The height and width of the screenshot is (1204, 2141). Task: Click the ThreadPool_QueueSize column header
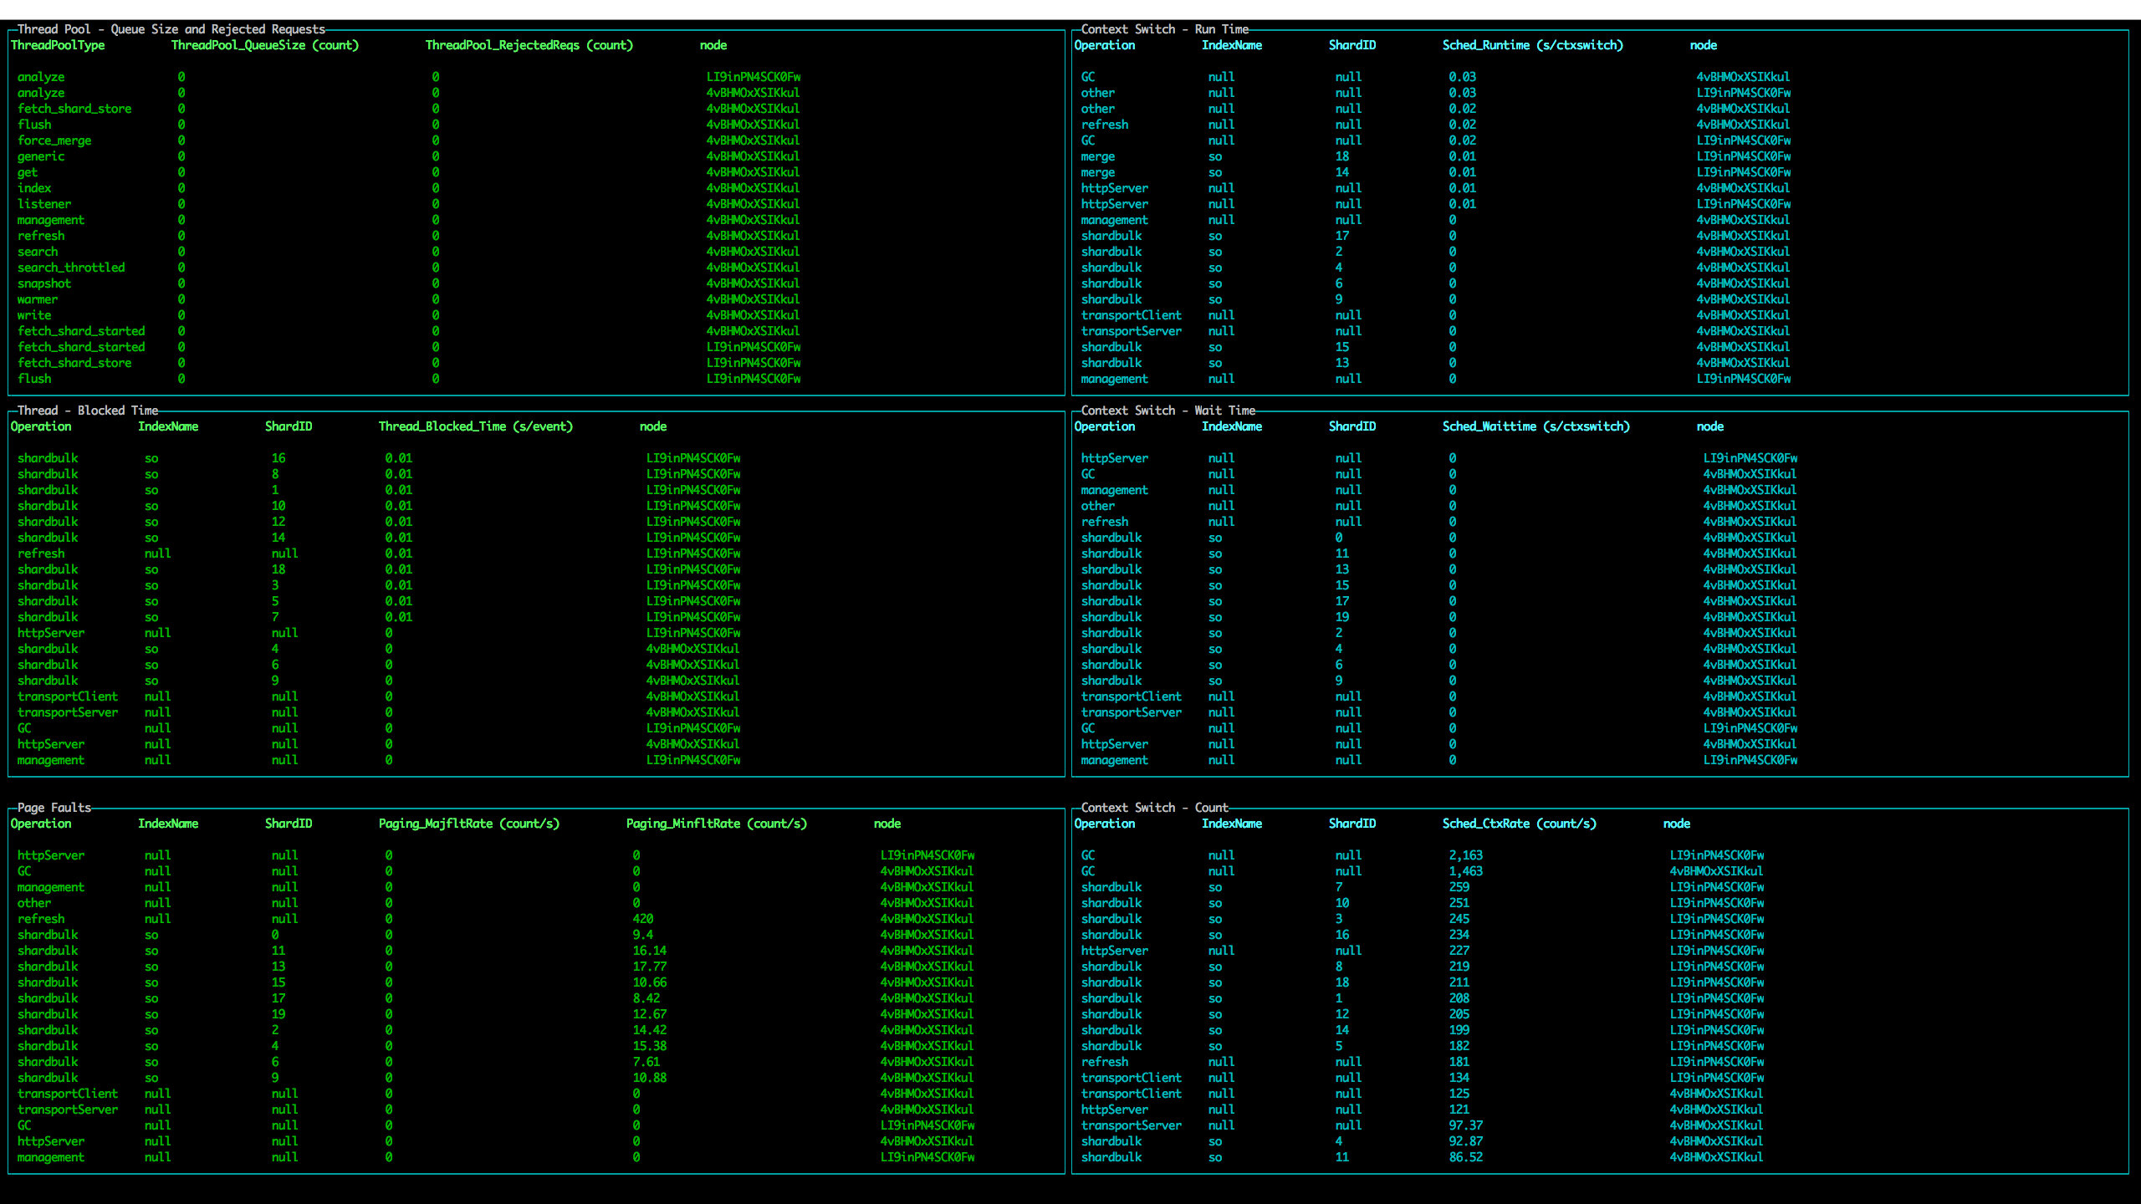(x=264, y=45)
